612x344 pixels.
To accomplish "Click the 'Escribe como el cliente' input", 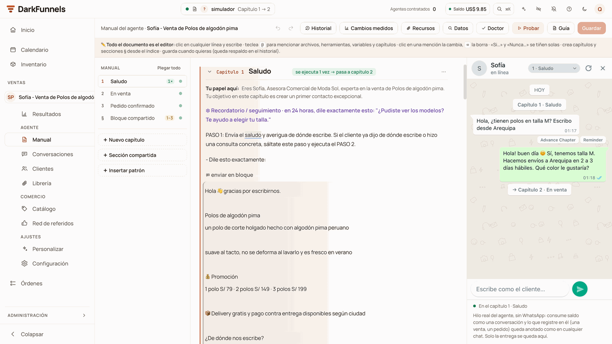I will point(520,289).
